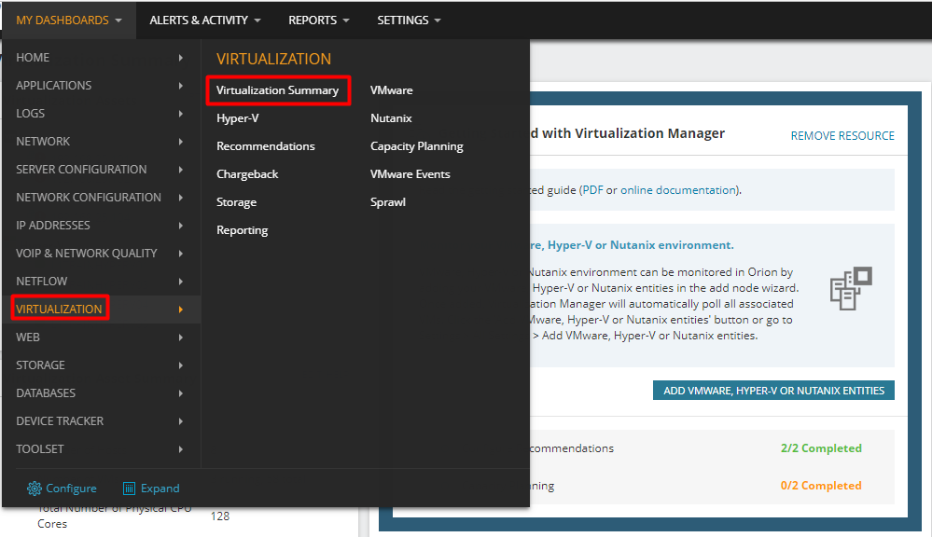Open the Hyper-V view
The width and height of the screenshot is (932, 537).
click(x=238, y=118)
